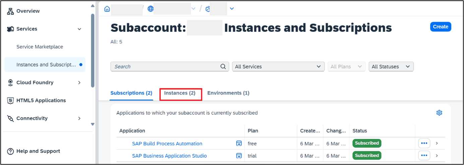The image size is (464, 165).
Task: Click the Status column header
Action: tap(360, 131)
